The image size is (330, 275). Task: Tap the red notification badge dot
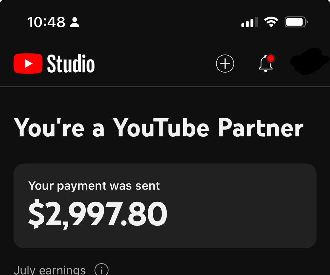point(271,58)
